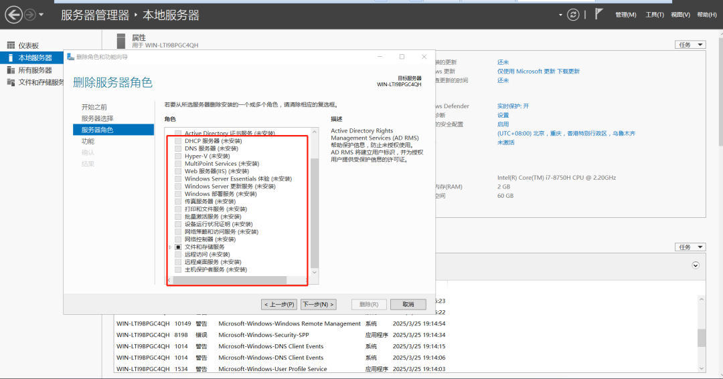Click the 文件和存储服务 sidebar icon
The image size is (723, 379).
point(11,82)
